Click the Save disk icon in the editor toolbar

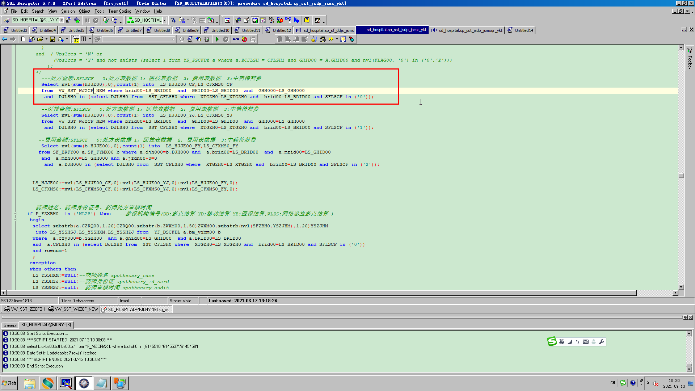point(52,39)
